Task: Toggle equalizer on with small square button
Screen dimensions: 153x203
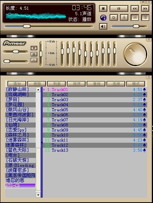Action: pos(34,48)
